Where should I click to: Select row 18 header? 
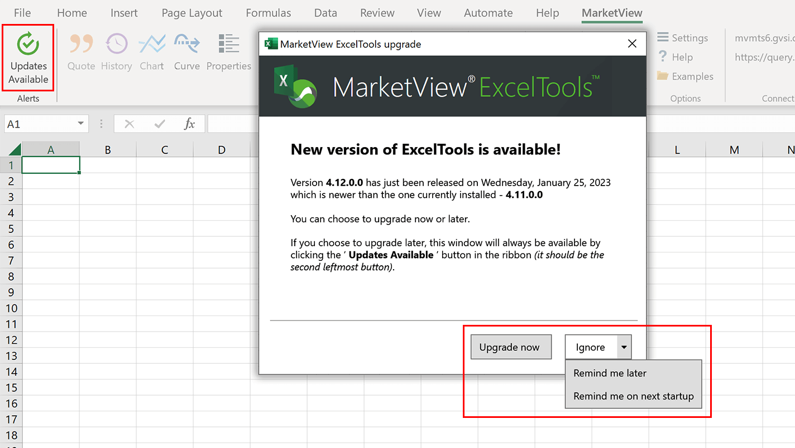pos(11,435)
